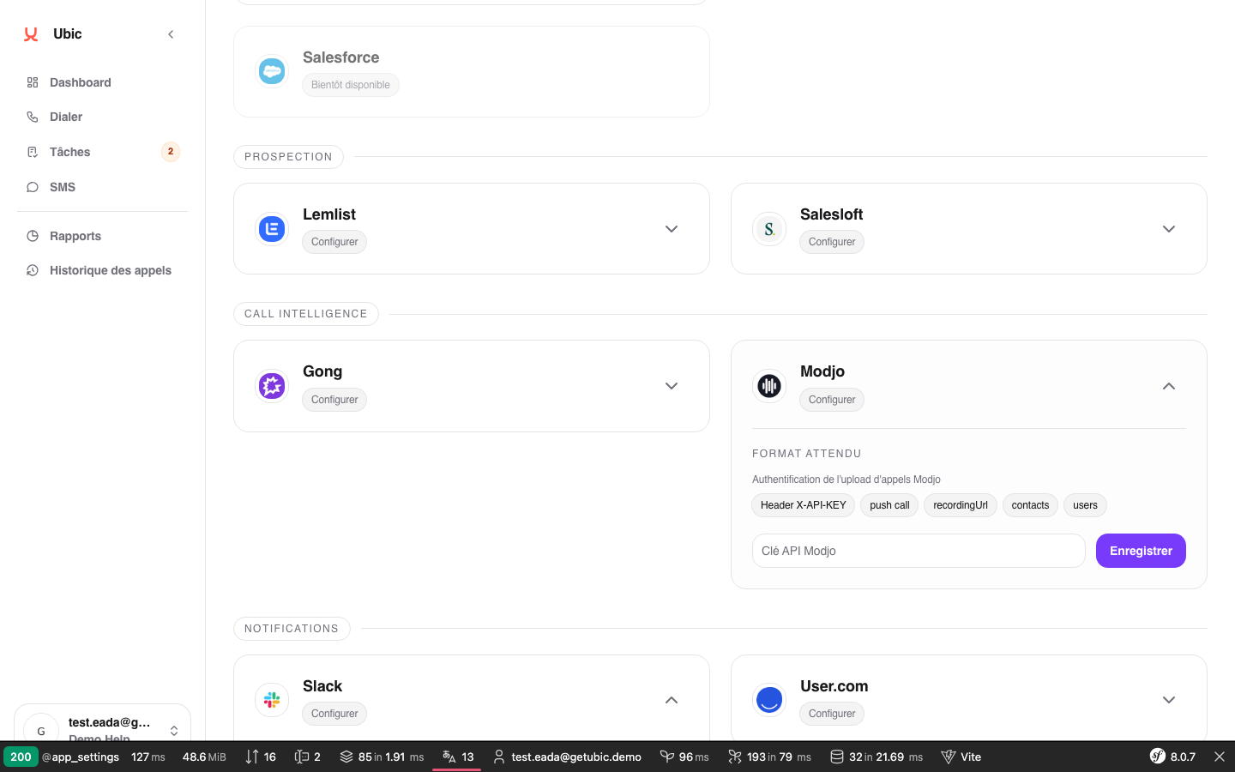Open the Rapports page
This screenshot has height=772, width=1235.
click(102, 236)
